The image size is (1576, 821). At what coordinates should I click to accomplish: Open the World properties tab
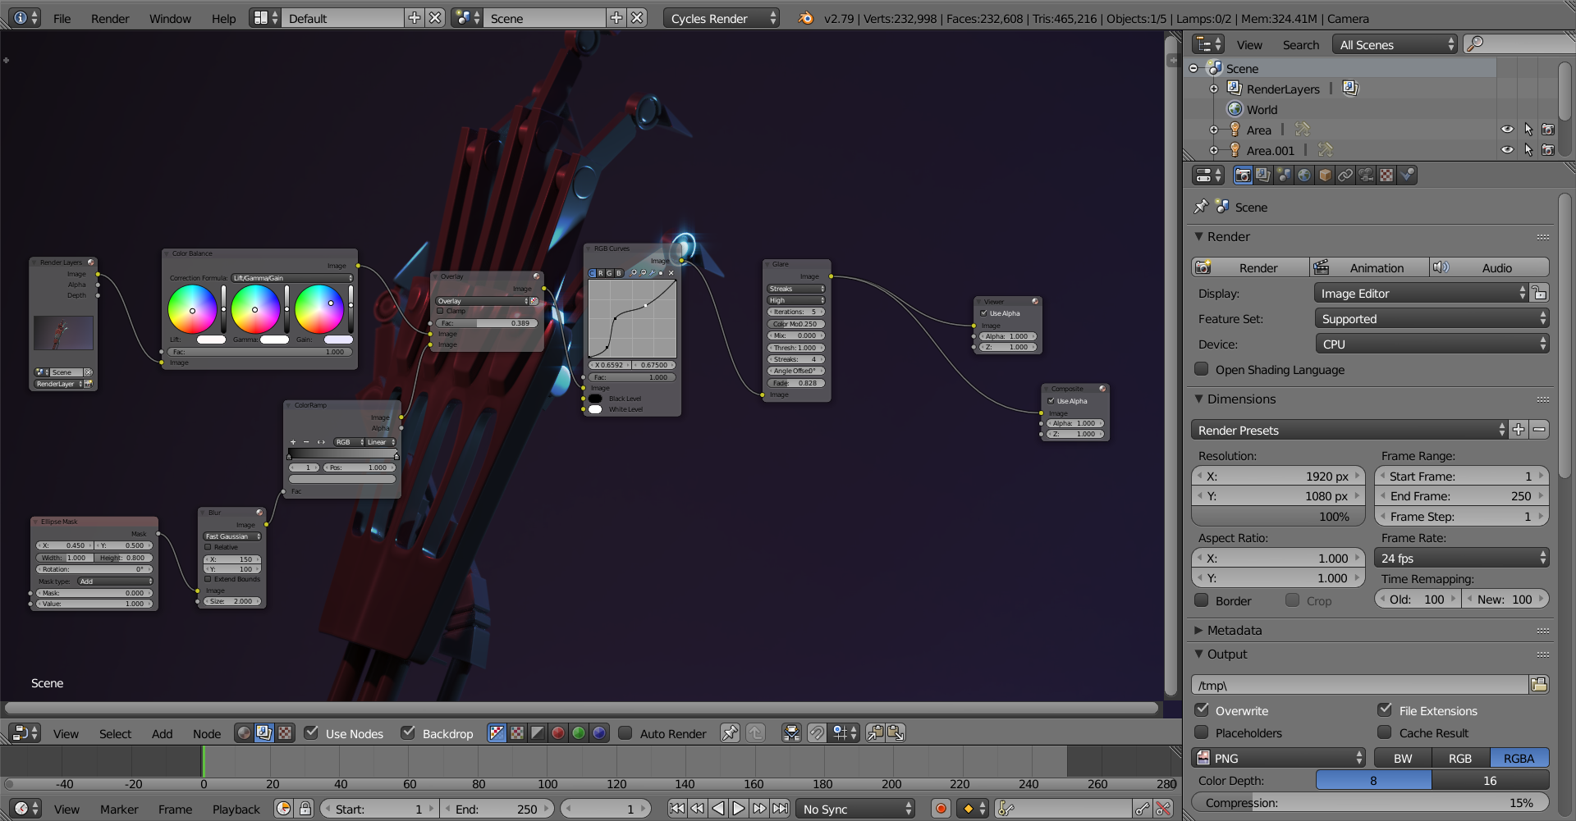click(1304, 176)
